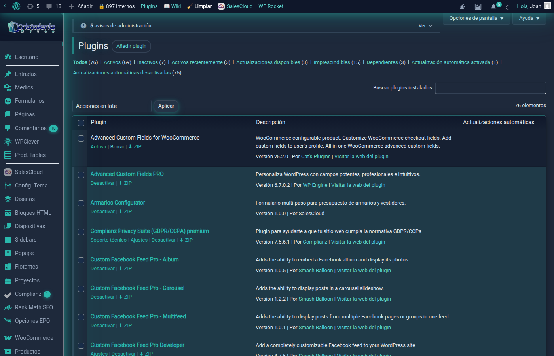Open comments bubble icon in admin bar
The image size is (554, 356).
point(49,6)
